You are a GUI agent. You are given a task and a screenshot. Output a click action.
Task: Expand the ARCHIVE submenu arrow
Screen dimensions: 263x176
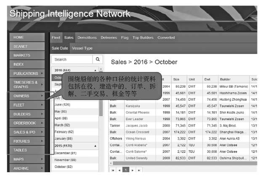point(42,168)
